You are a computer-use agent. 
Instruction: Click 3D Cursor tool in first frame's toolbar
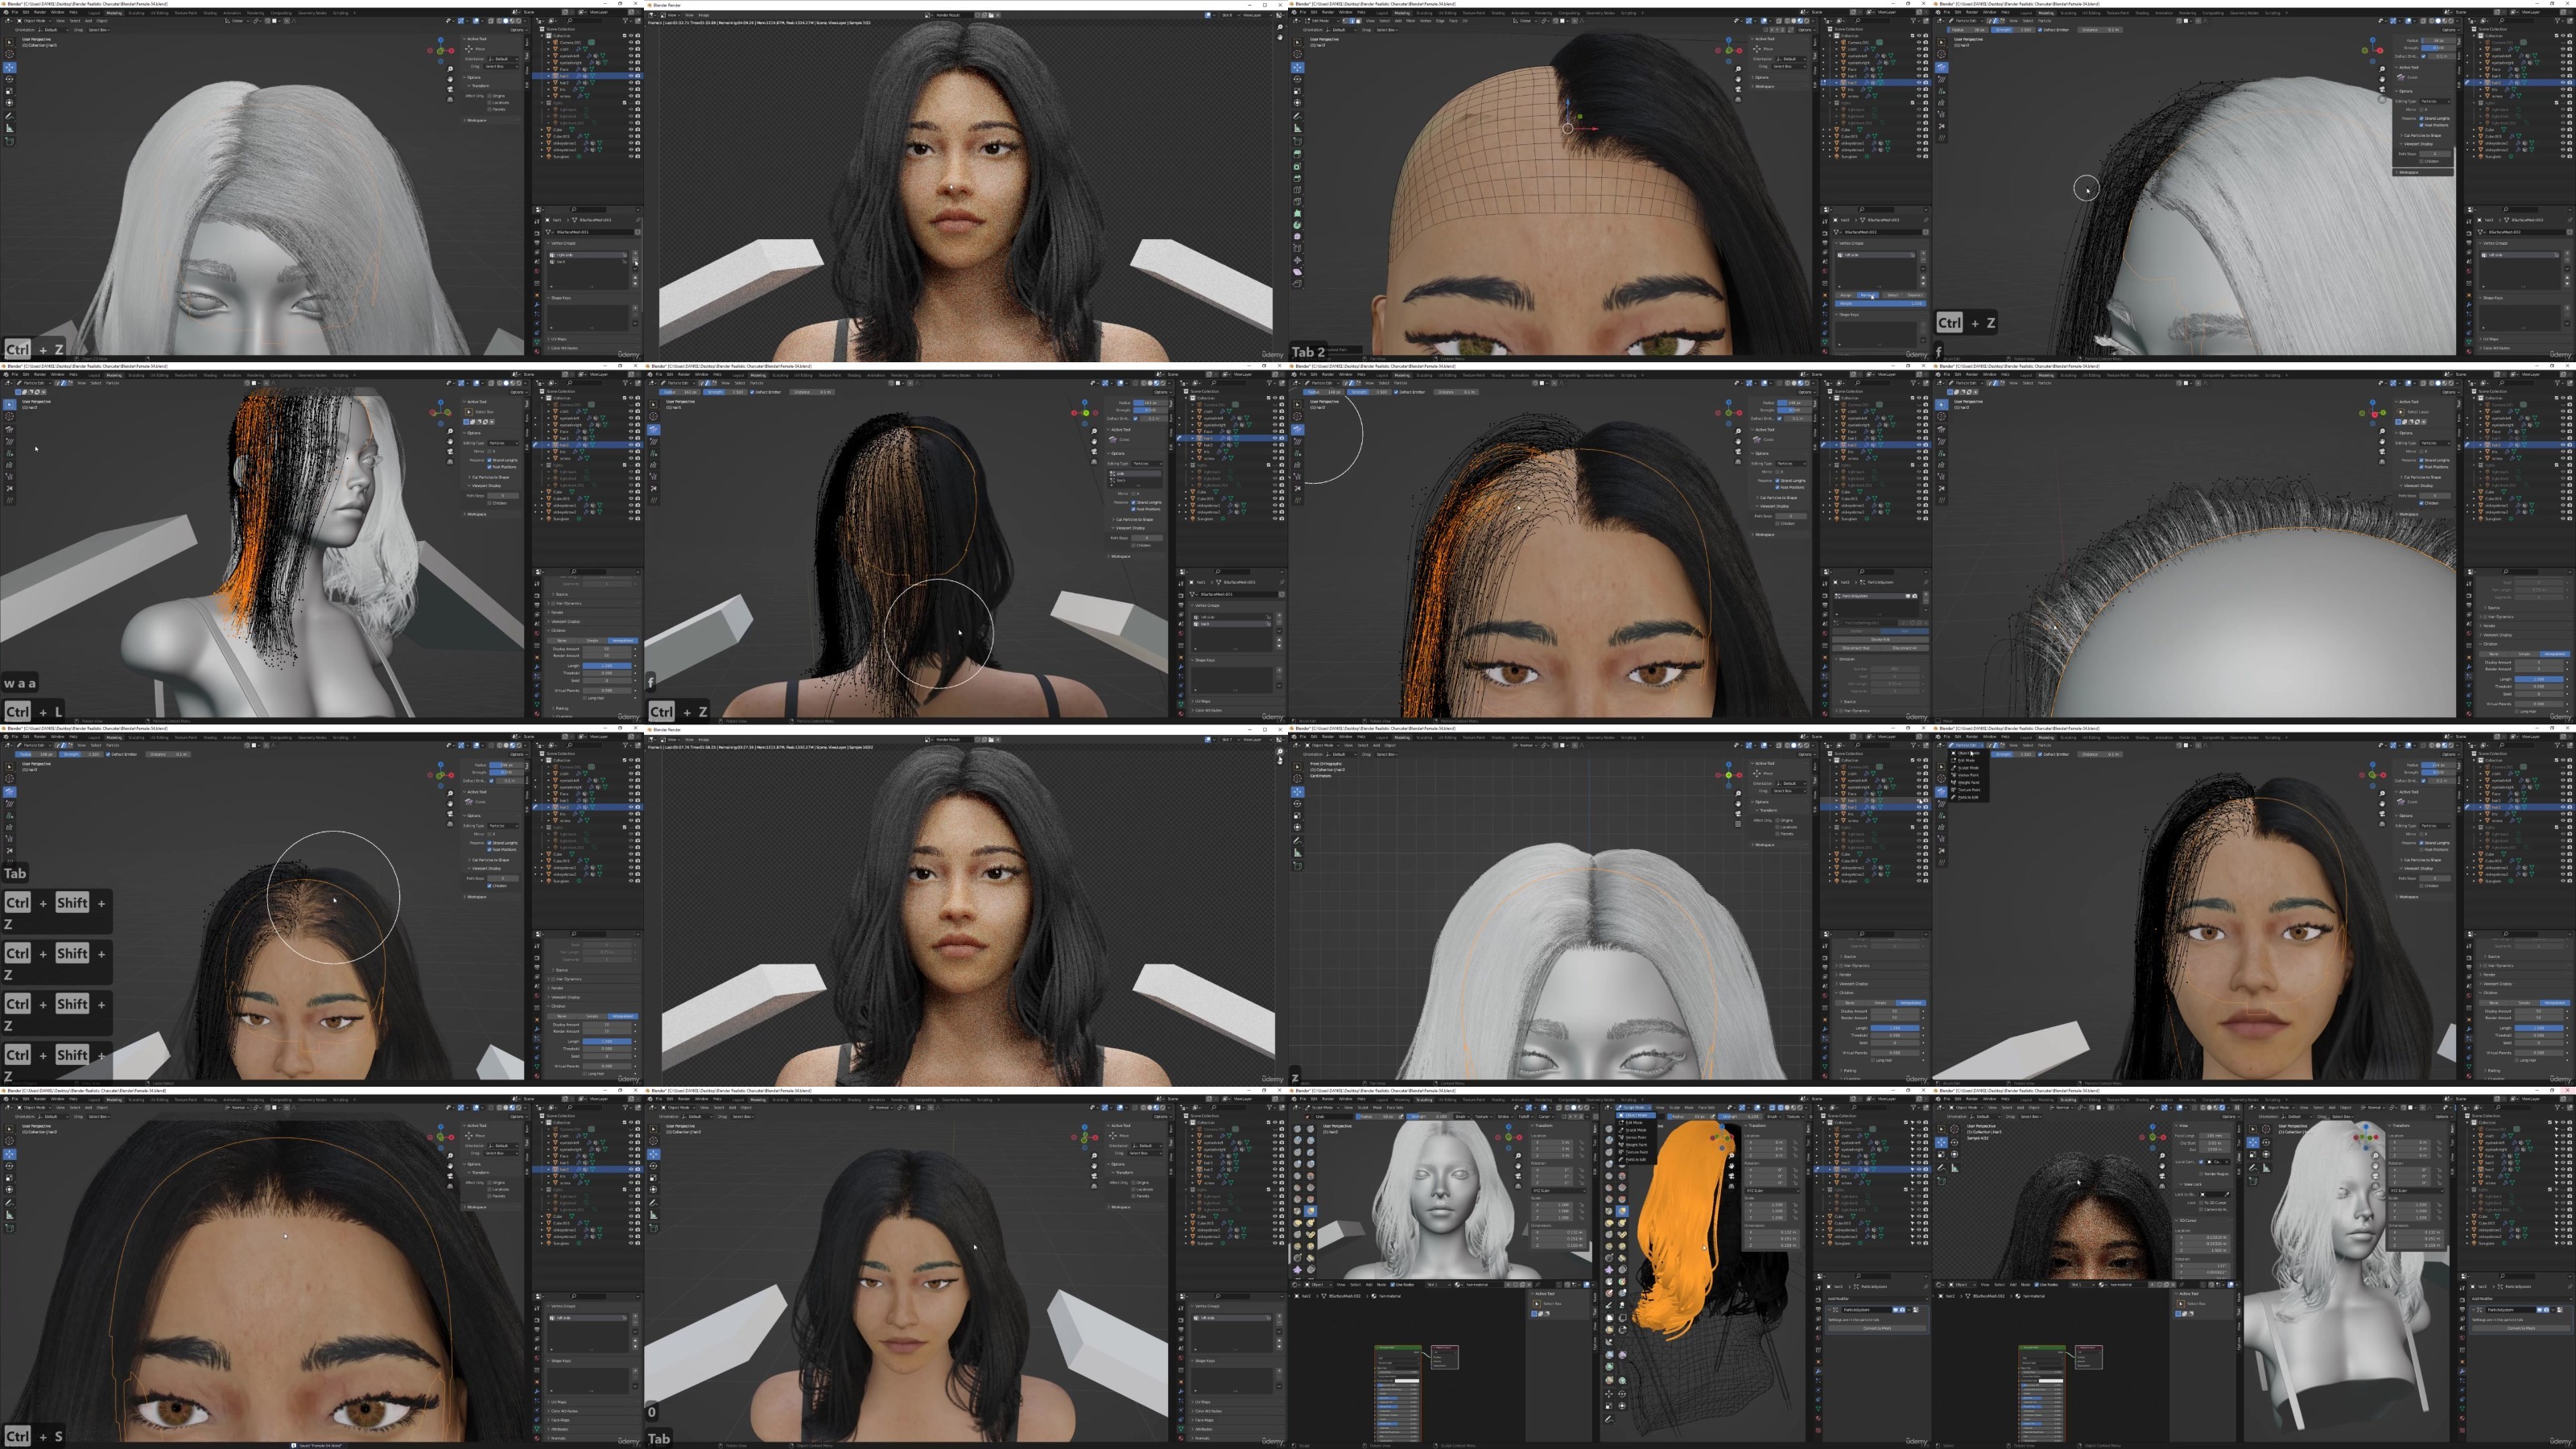click(x=9, y=54)
